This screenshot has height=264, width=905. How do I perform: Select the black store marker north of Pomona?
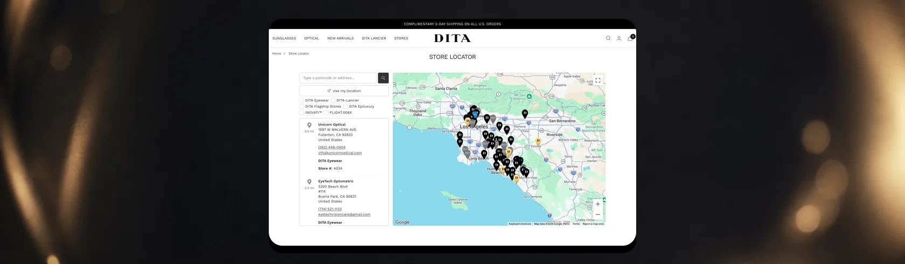(x=525, y=114)
